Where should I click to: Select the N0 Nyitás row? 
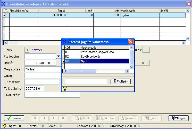click(x=97, y=61)
